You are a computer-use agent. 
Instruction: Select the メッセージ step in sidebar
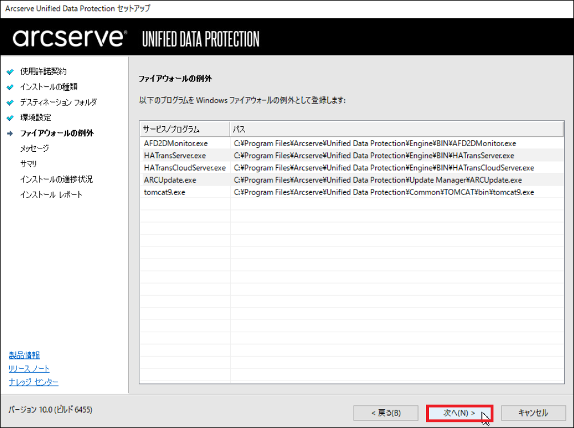34,149
